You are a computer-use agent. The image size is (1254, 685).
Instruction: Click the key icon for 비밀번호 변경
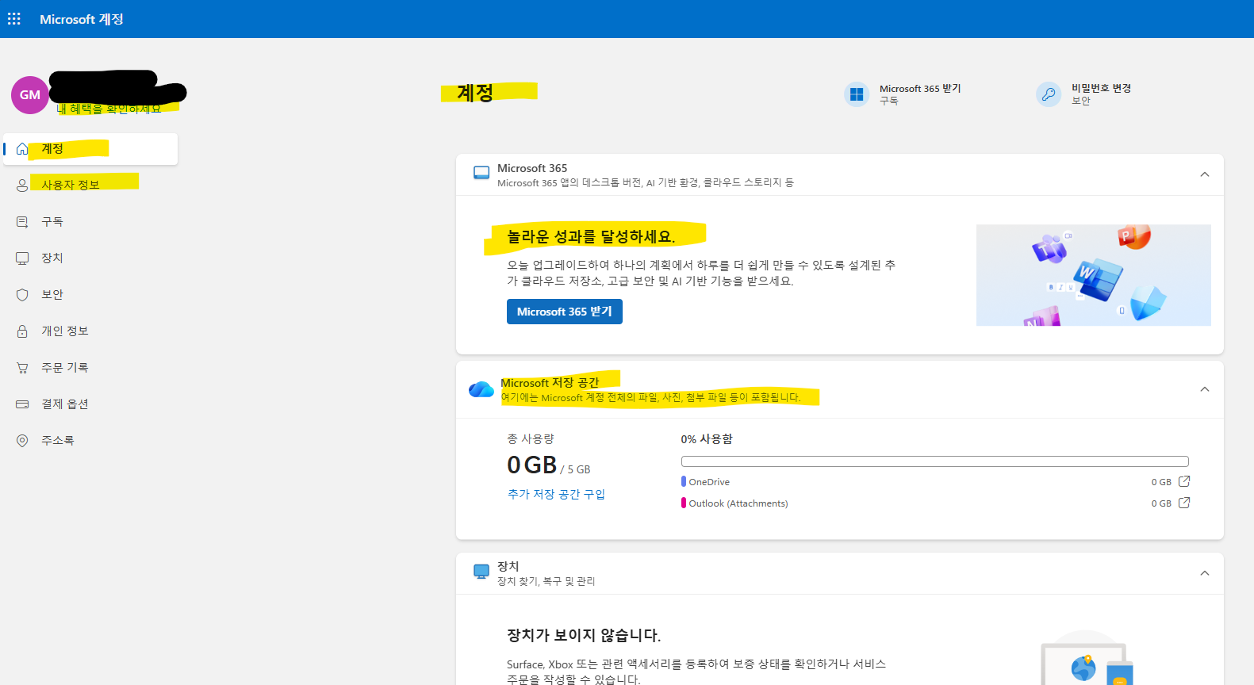(1049, 94)
